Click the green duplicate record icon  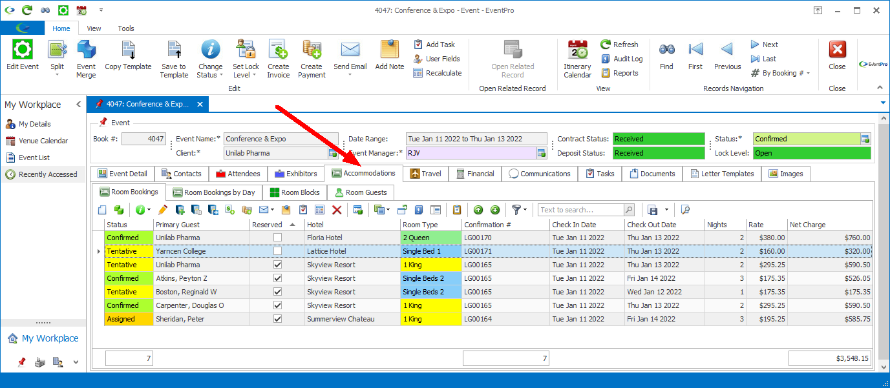(x=118, y=210)
